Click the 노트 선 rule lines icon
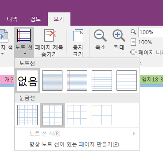The width and height of the screenshot is (163, 166). point(24,35)
